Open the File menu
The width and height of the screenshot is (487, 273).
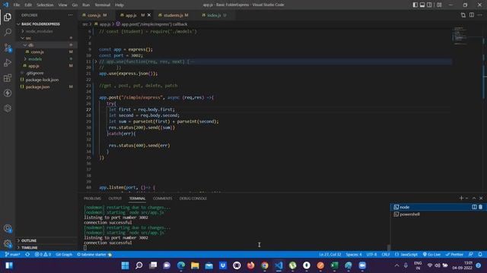point(17,5)
